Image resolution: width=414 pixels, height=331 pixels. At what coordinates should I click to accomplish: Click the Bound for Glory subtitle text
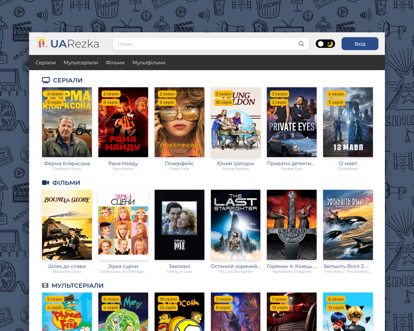pos(67,272)
